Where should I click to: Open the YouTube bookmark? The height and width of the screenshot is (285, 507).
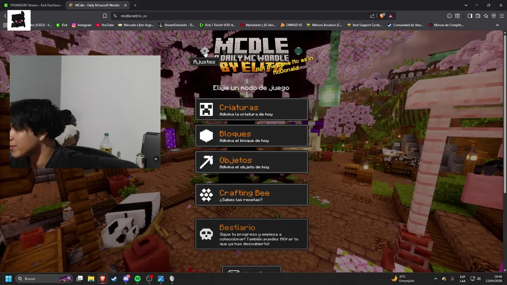pyautogui.click(x=105, y=25)
